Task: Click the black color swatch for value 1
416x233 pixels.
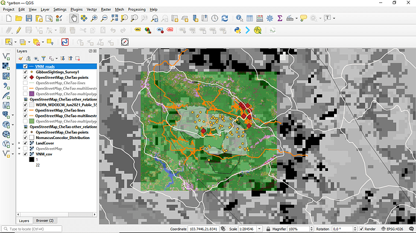Action: pyautogui.click(x=31, y=160)
